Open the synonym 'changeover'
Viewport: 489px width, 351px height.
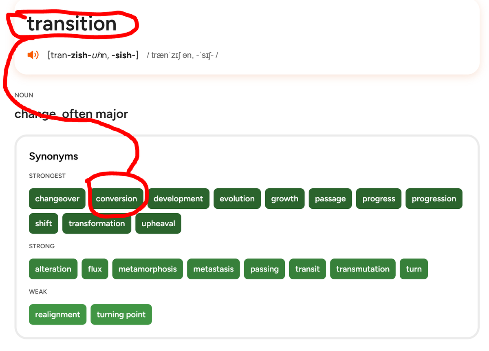click(57, 199)
